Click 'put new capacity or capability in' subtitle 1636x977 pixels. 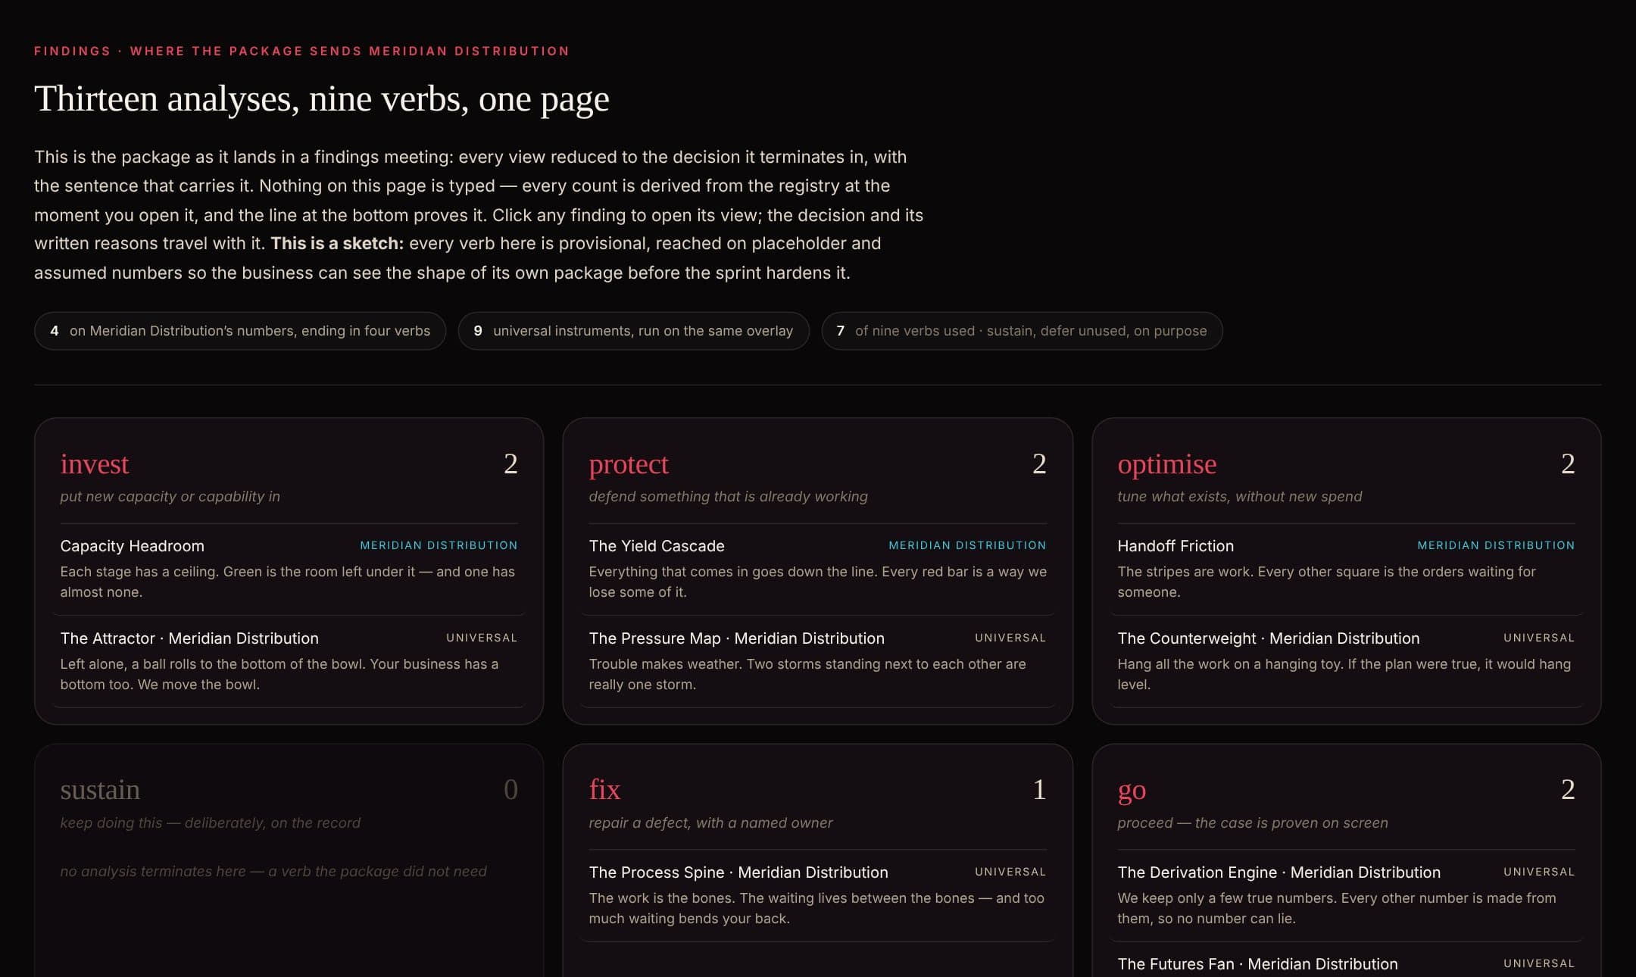170,497
